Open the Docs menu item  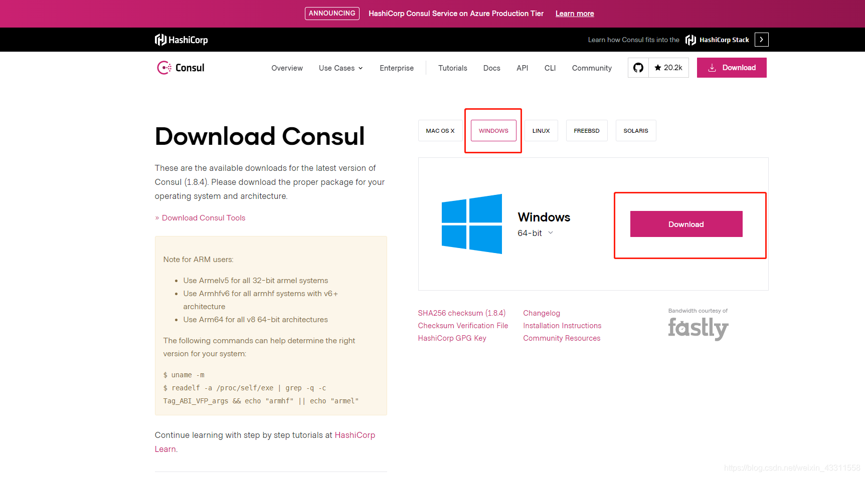click(491, 68)
